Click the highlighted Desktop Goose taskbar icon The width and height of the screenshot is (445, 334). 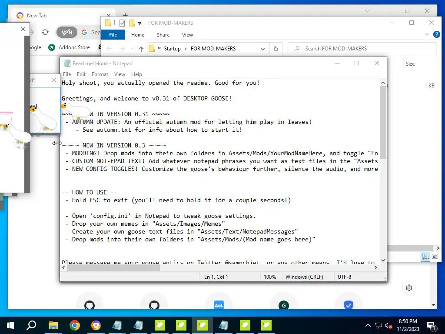pyautogui.click(x=203, y=325)
